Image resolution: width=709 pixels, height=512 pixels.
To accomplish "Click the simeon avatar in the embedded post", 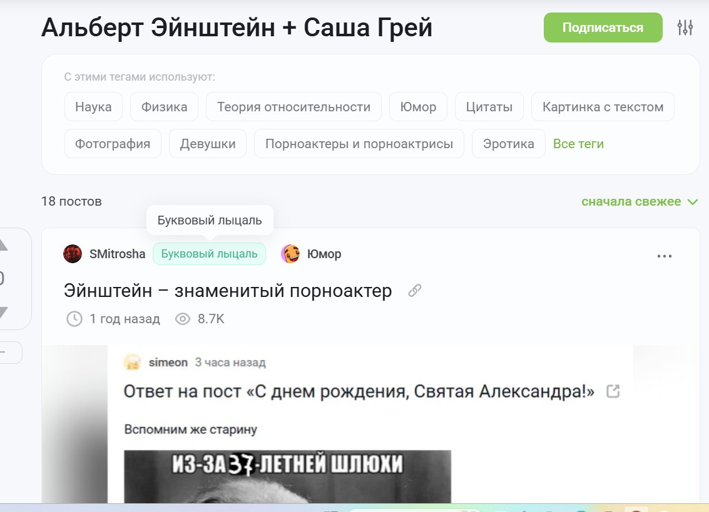I will [132, 363].
